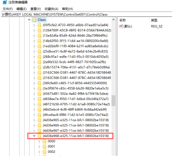Open the 查看(V) menu

point(36,9)
